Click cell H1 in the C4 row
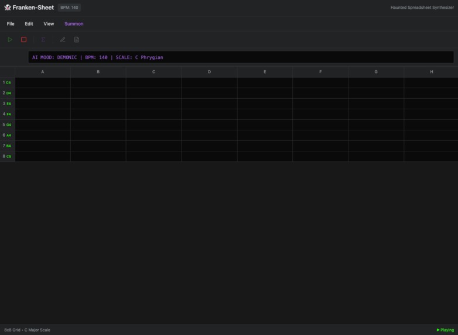The height and width of the screenshot is (335, 458). pyautogui.click(x=431, y=82)
